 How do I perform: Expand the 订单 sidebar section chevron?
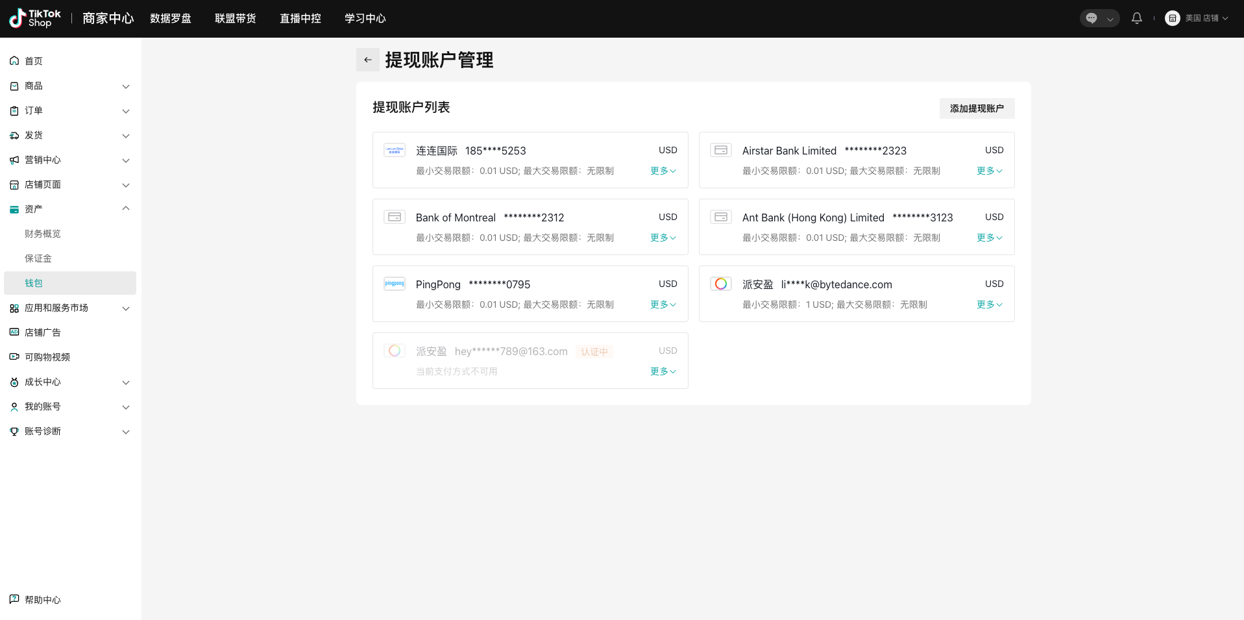[126, 111]
